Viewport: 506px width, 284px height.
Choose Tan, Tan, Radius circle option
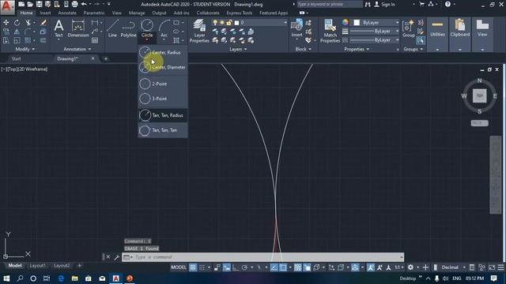[x=163, y=115]
